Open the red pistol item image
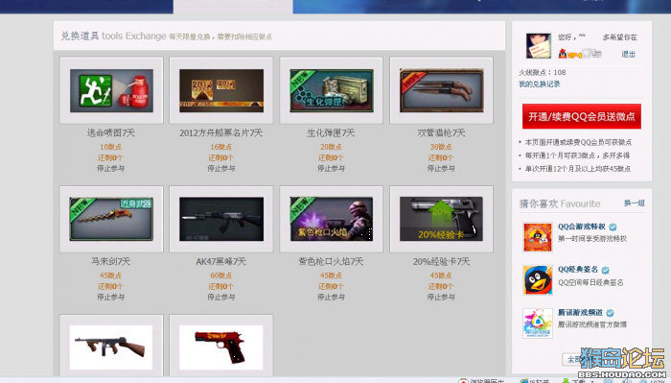 tap(221, 347)
